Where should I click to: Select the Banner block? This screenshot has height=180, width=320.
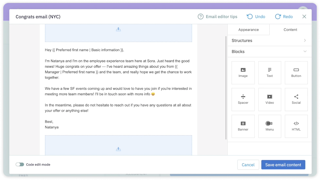(243, 126)
